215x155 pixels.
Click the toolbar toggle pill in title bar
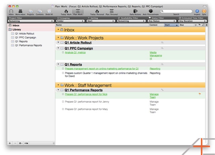pyautogui.click(x=205, y=6)
